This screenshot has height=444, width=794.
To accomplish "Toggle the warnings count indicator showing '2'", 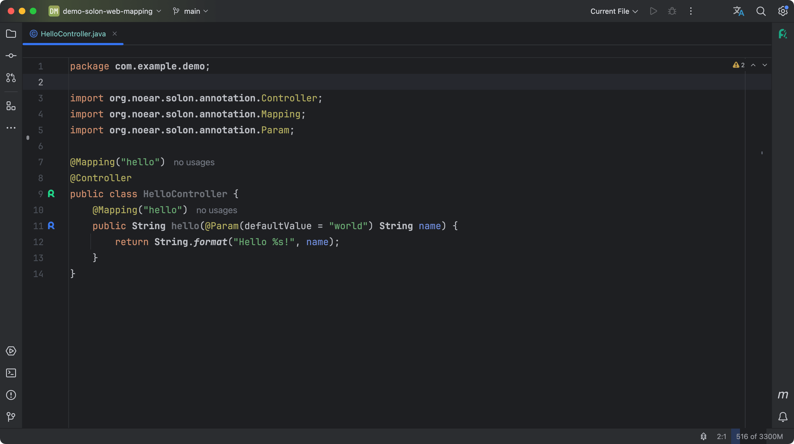I will pyautogui.click(x=739, y=65).
